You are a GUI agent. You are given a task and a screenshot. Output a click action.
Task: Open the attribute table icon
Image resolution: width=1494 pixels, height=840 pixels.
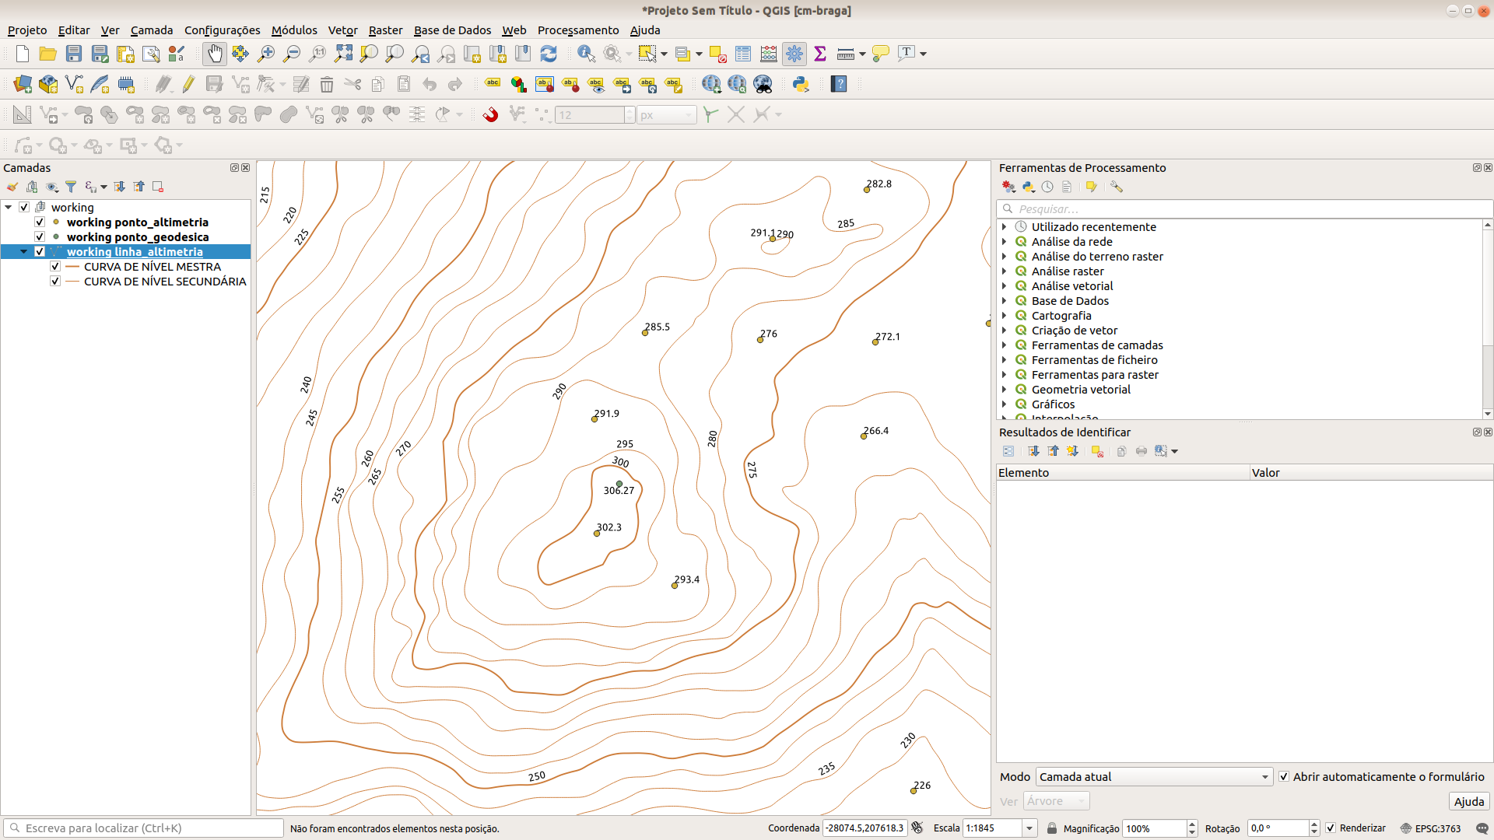point(743,54)
